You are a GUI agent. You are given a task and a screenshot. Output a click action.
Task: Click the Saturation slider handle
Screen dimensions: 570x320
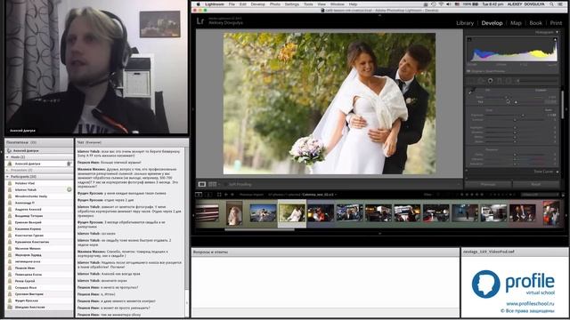pyautogui.click(x=515, y=164)
